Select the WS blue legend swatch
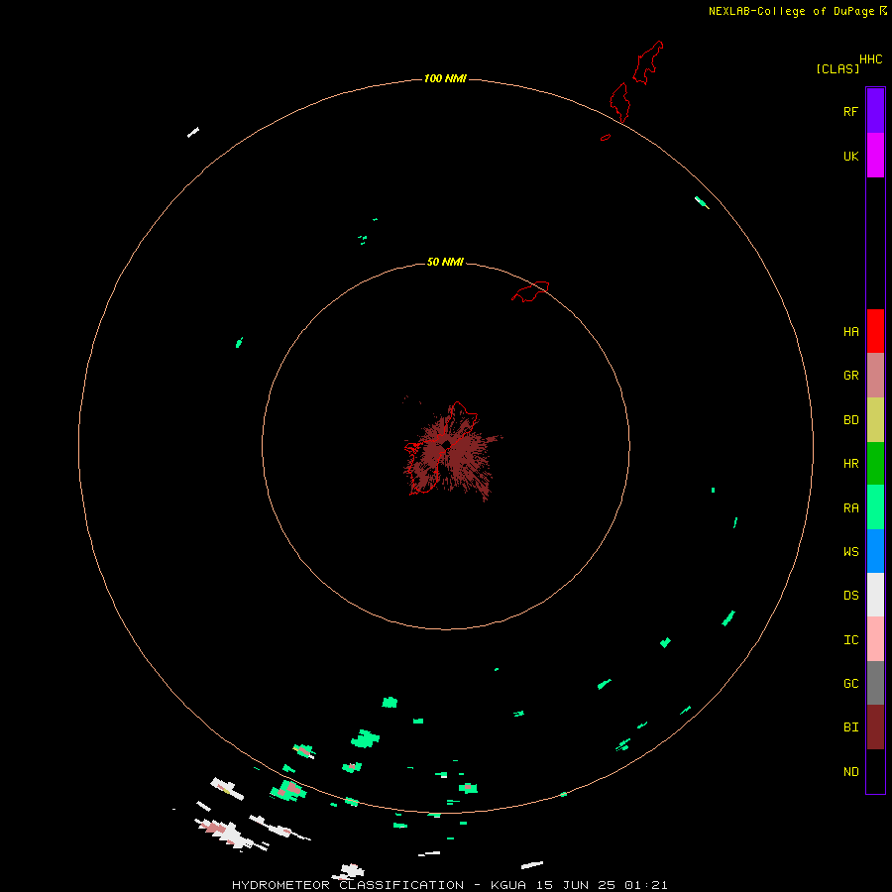The height and width of the screenshot is (892, 892). 875,551
